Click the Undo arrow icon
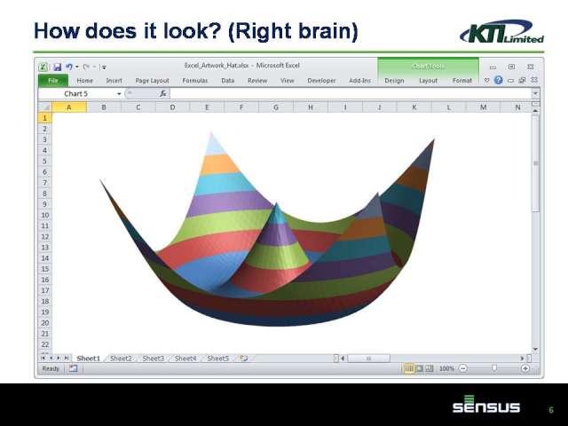The width and height of the screenshot is (568, 426). point(69,67)
